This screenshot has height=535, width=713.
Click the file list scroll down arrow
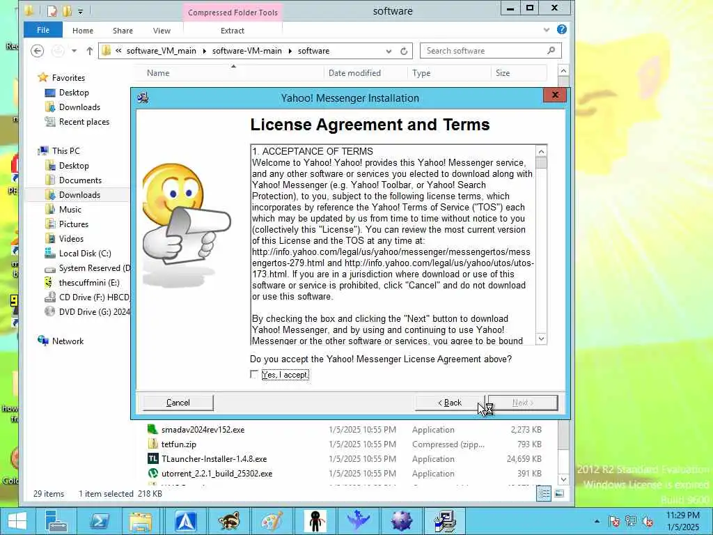click(563, 479)
